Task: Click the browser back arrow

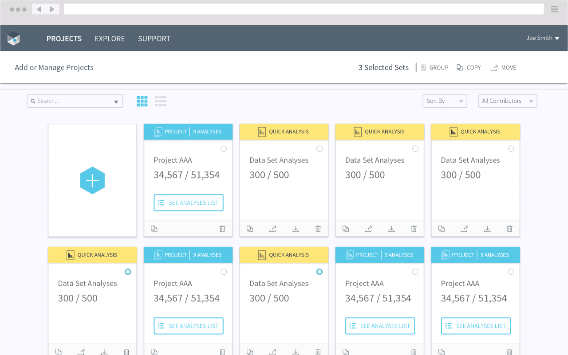Action: click(39, 9)
